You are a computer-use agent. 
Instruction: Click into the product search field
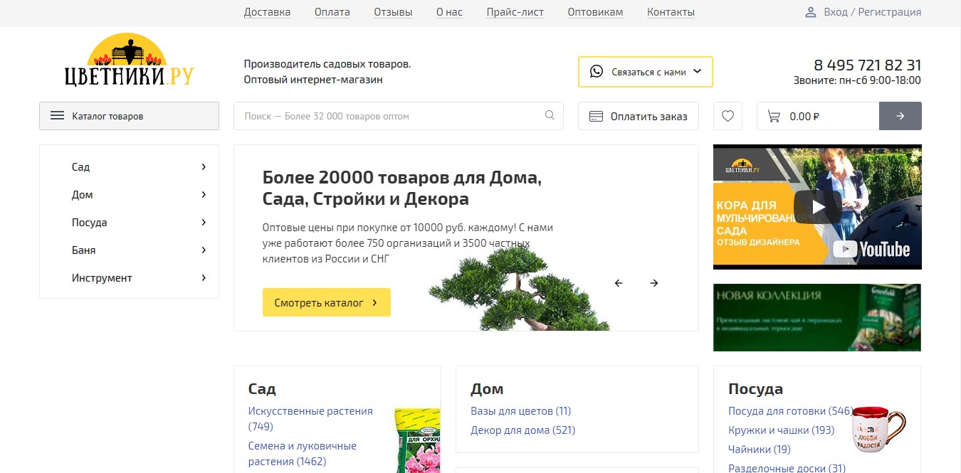pos(392,116)
